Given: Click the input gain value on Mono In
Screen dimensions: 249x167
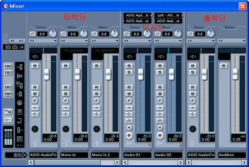Looking at the screenshot, I should 73,34.
